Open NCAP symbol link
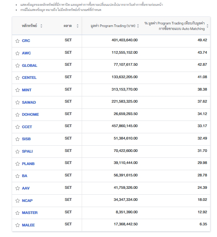The height and width of the screenshot is (237, 217). pyautogui.click(x=27, y=200)
